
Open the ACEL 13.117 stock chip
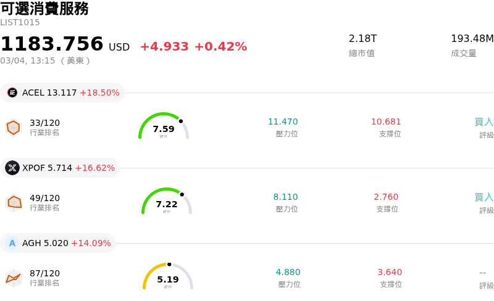(62, 93)
